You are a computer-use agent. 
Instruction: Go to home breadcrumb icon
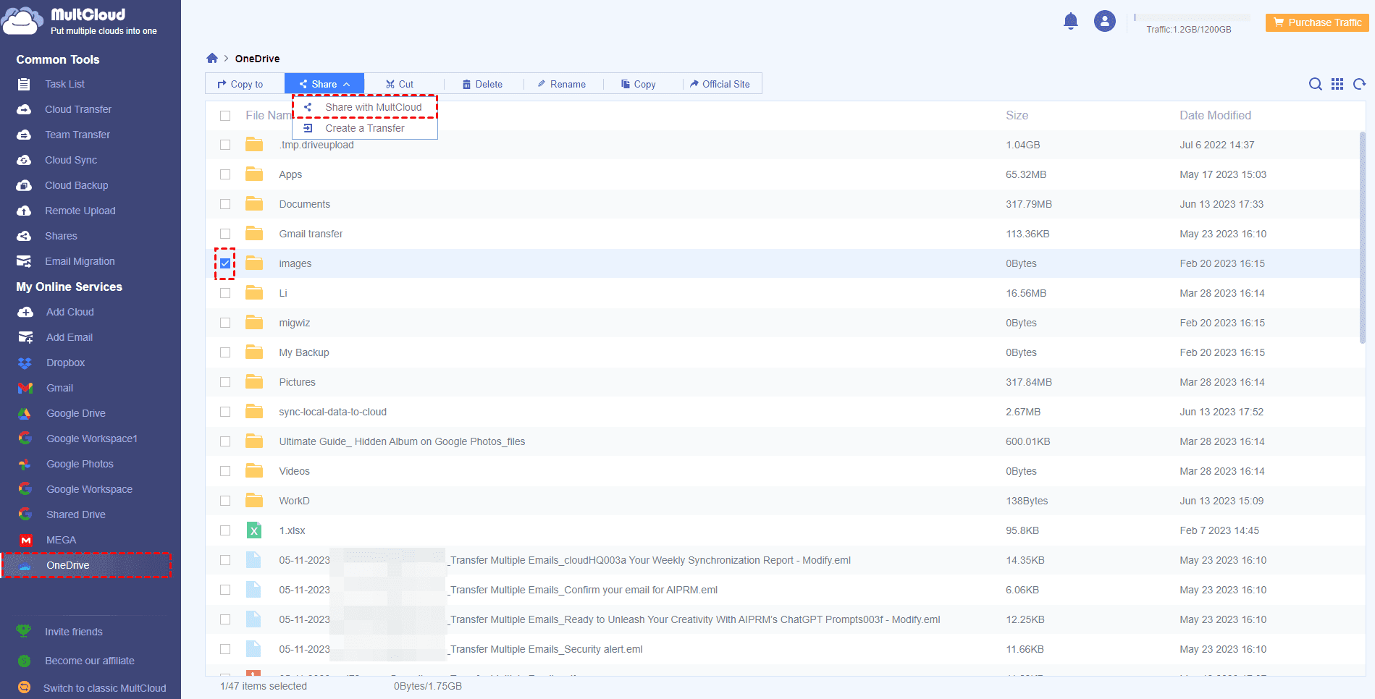212,59
